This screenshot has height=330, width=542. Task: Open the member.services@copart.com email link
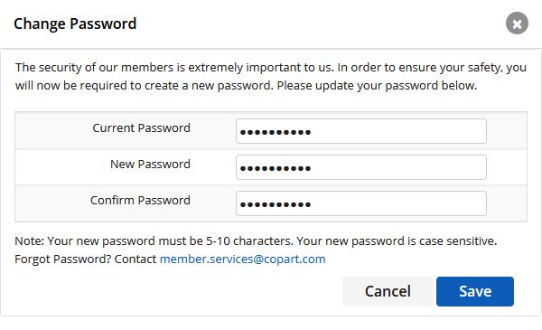click(243, 259)
